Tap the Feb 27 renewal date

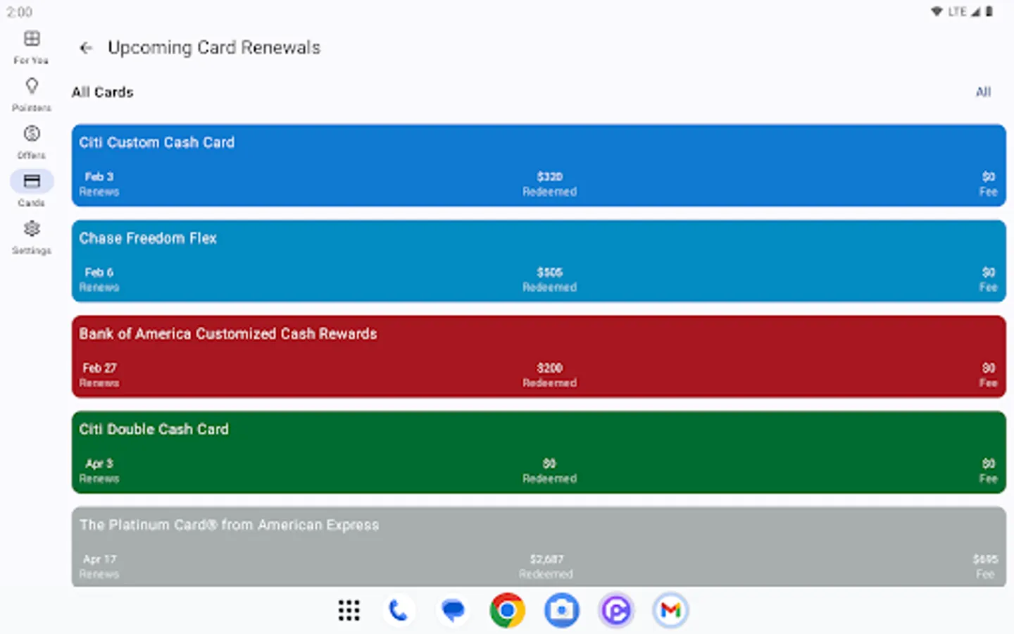click(x=99, y=368)
